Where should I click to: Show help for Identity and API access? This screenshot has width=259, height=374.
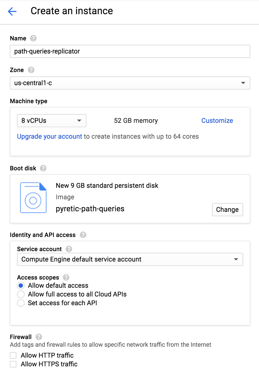[x=83, y=235]
